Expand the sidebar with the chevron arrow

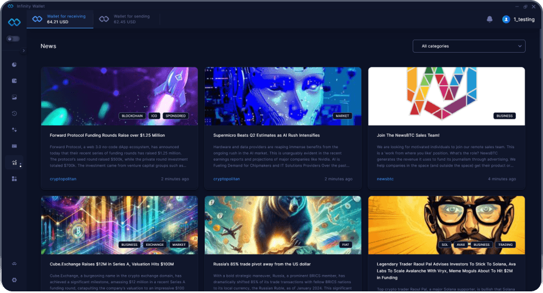coord(23,51)
